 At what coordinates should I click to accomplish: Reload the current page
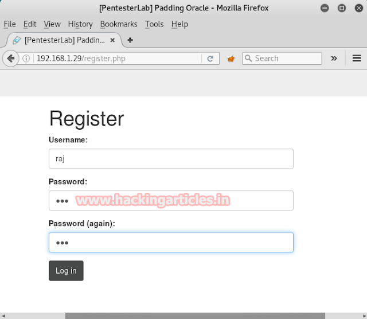tap(210, 59)
